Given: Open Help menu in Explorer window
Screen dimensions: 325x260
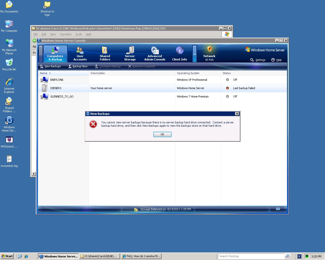Looking at the screenshot, I should pos(88,34).
